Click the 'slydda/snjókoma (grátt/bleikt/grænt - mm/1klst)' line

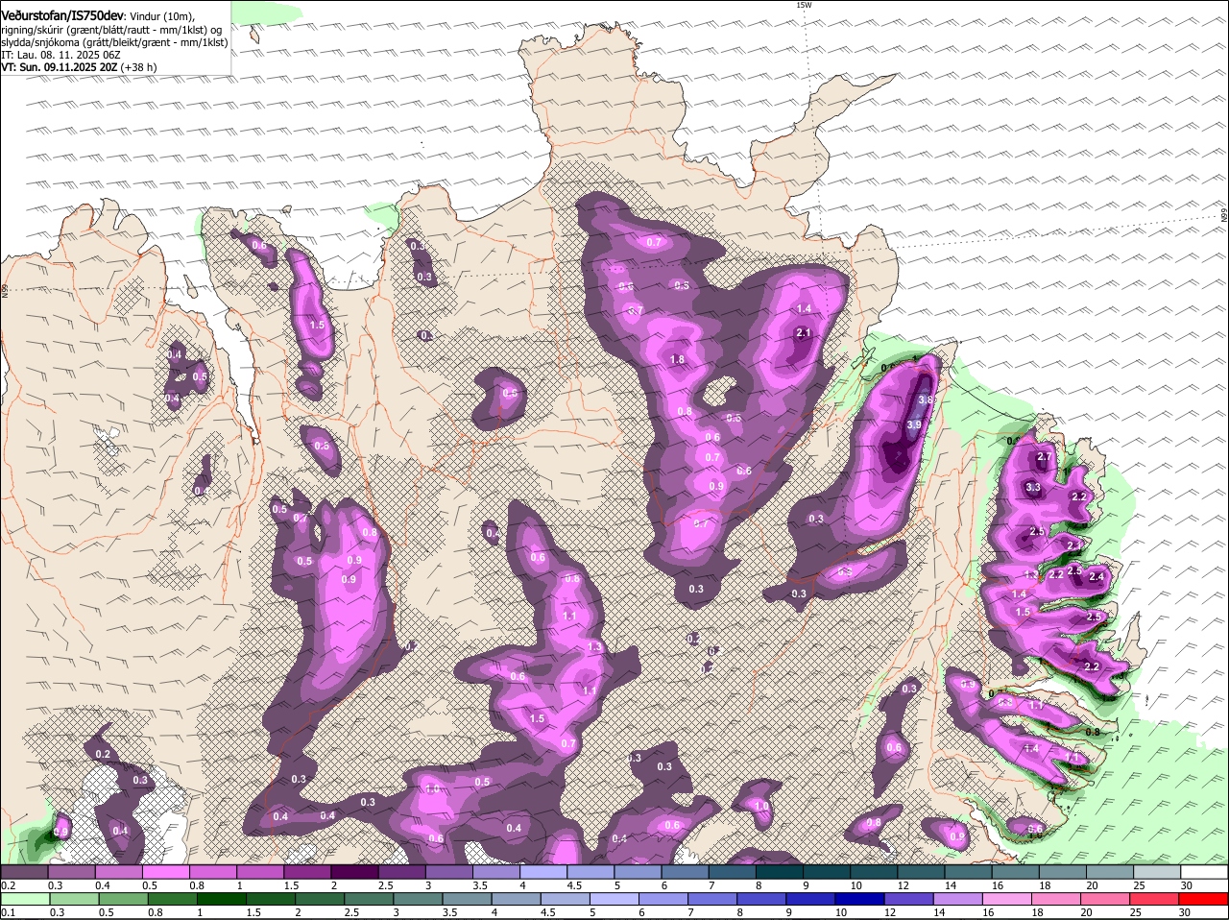(114, 42)
